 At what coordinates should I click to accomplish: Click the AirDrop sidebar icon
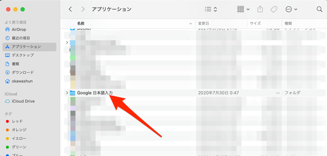[x=7, y=29]
